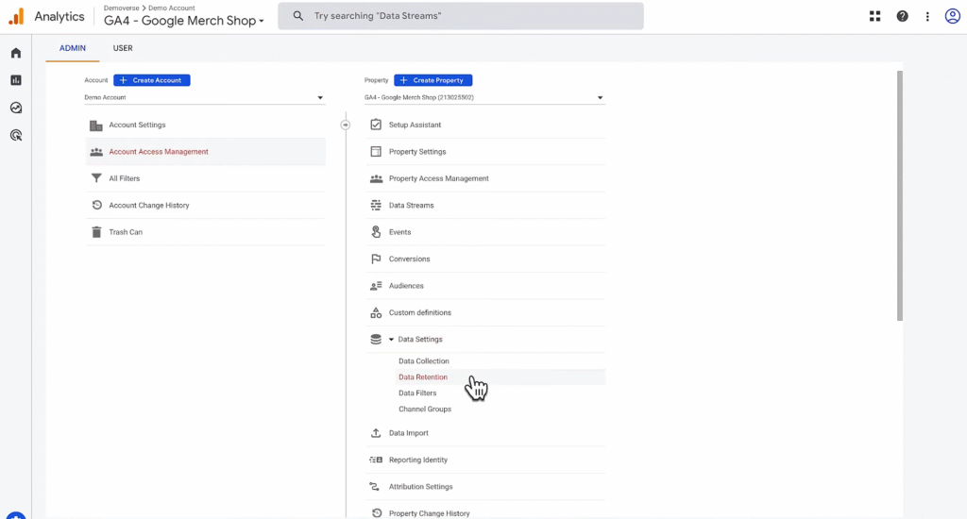Open Setup Assistant link
Viewport: 967px width, 519px height.
416,125
